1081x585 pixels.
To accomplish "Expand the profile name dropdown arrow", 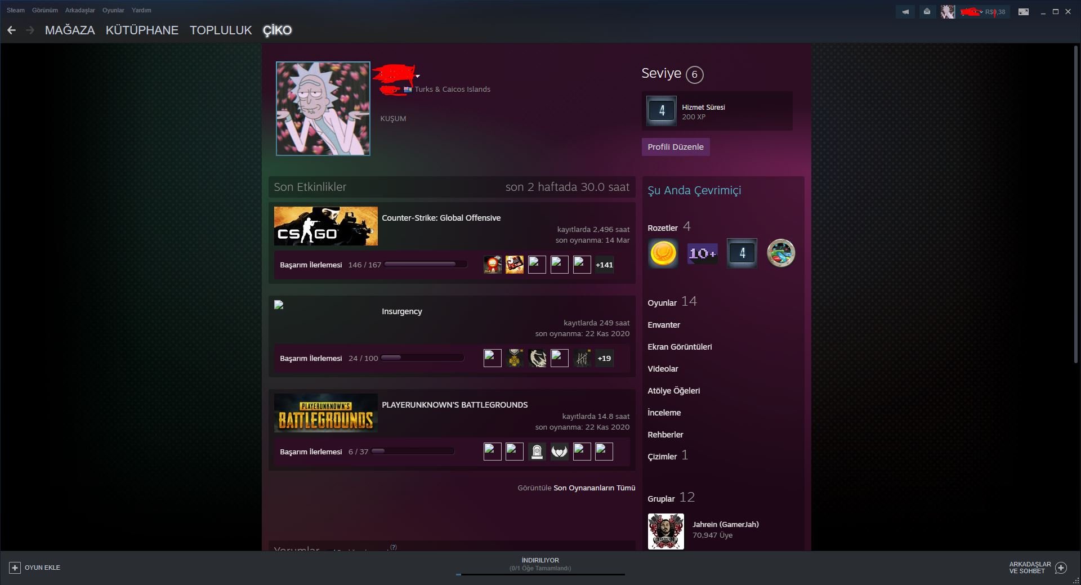I will click(418, 76).
